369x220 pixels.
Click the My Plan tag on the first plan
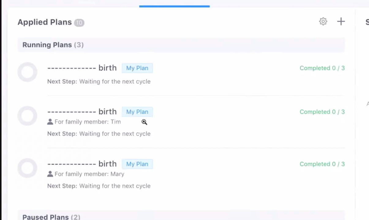[137, 68]
